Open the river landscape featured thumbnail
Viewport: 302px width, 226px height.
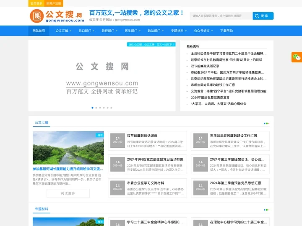68,148
